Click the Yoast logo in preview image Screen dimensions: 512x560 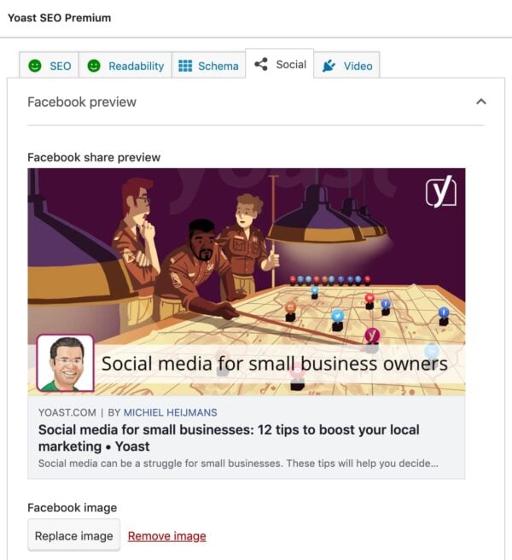coord(440,192)
